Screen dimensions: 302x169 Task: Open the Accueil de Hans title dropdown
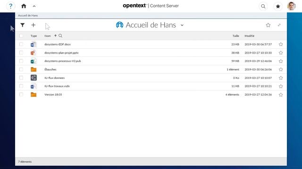click(x=182, y=25)
